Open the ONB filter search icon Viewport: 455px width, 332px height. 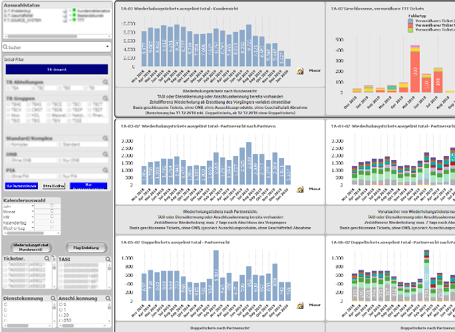click(105, 155)
